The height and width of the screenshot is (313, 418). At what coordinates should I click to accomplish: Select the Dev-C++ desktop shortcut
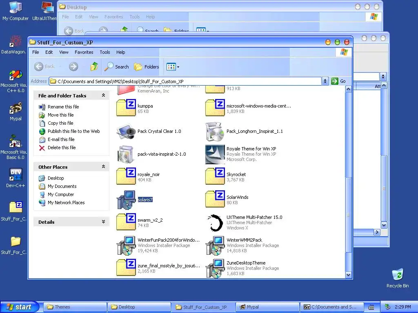click(16, 178)
